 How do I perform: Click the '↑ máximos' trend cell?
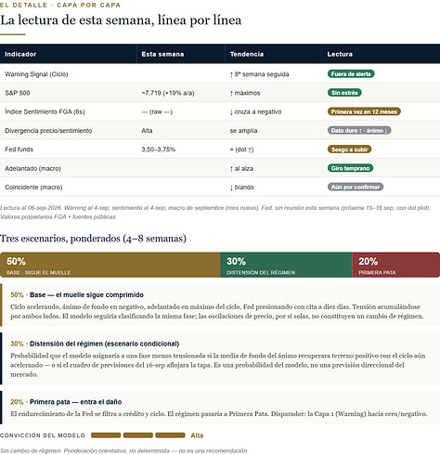pyautogui.click(x=245, y=93)
